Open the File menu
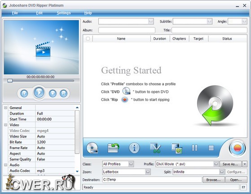This screenshot has height=194, width=251. click(15, 13)
